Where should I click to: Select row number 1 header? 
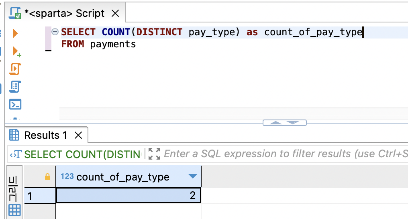40,196
